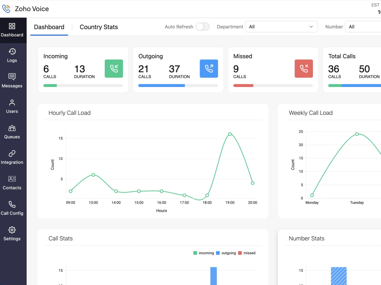Click the Hourly Call Load title
The image size is (381, 285).
(69, 113)
